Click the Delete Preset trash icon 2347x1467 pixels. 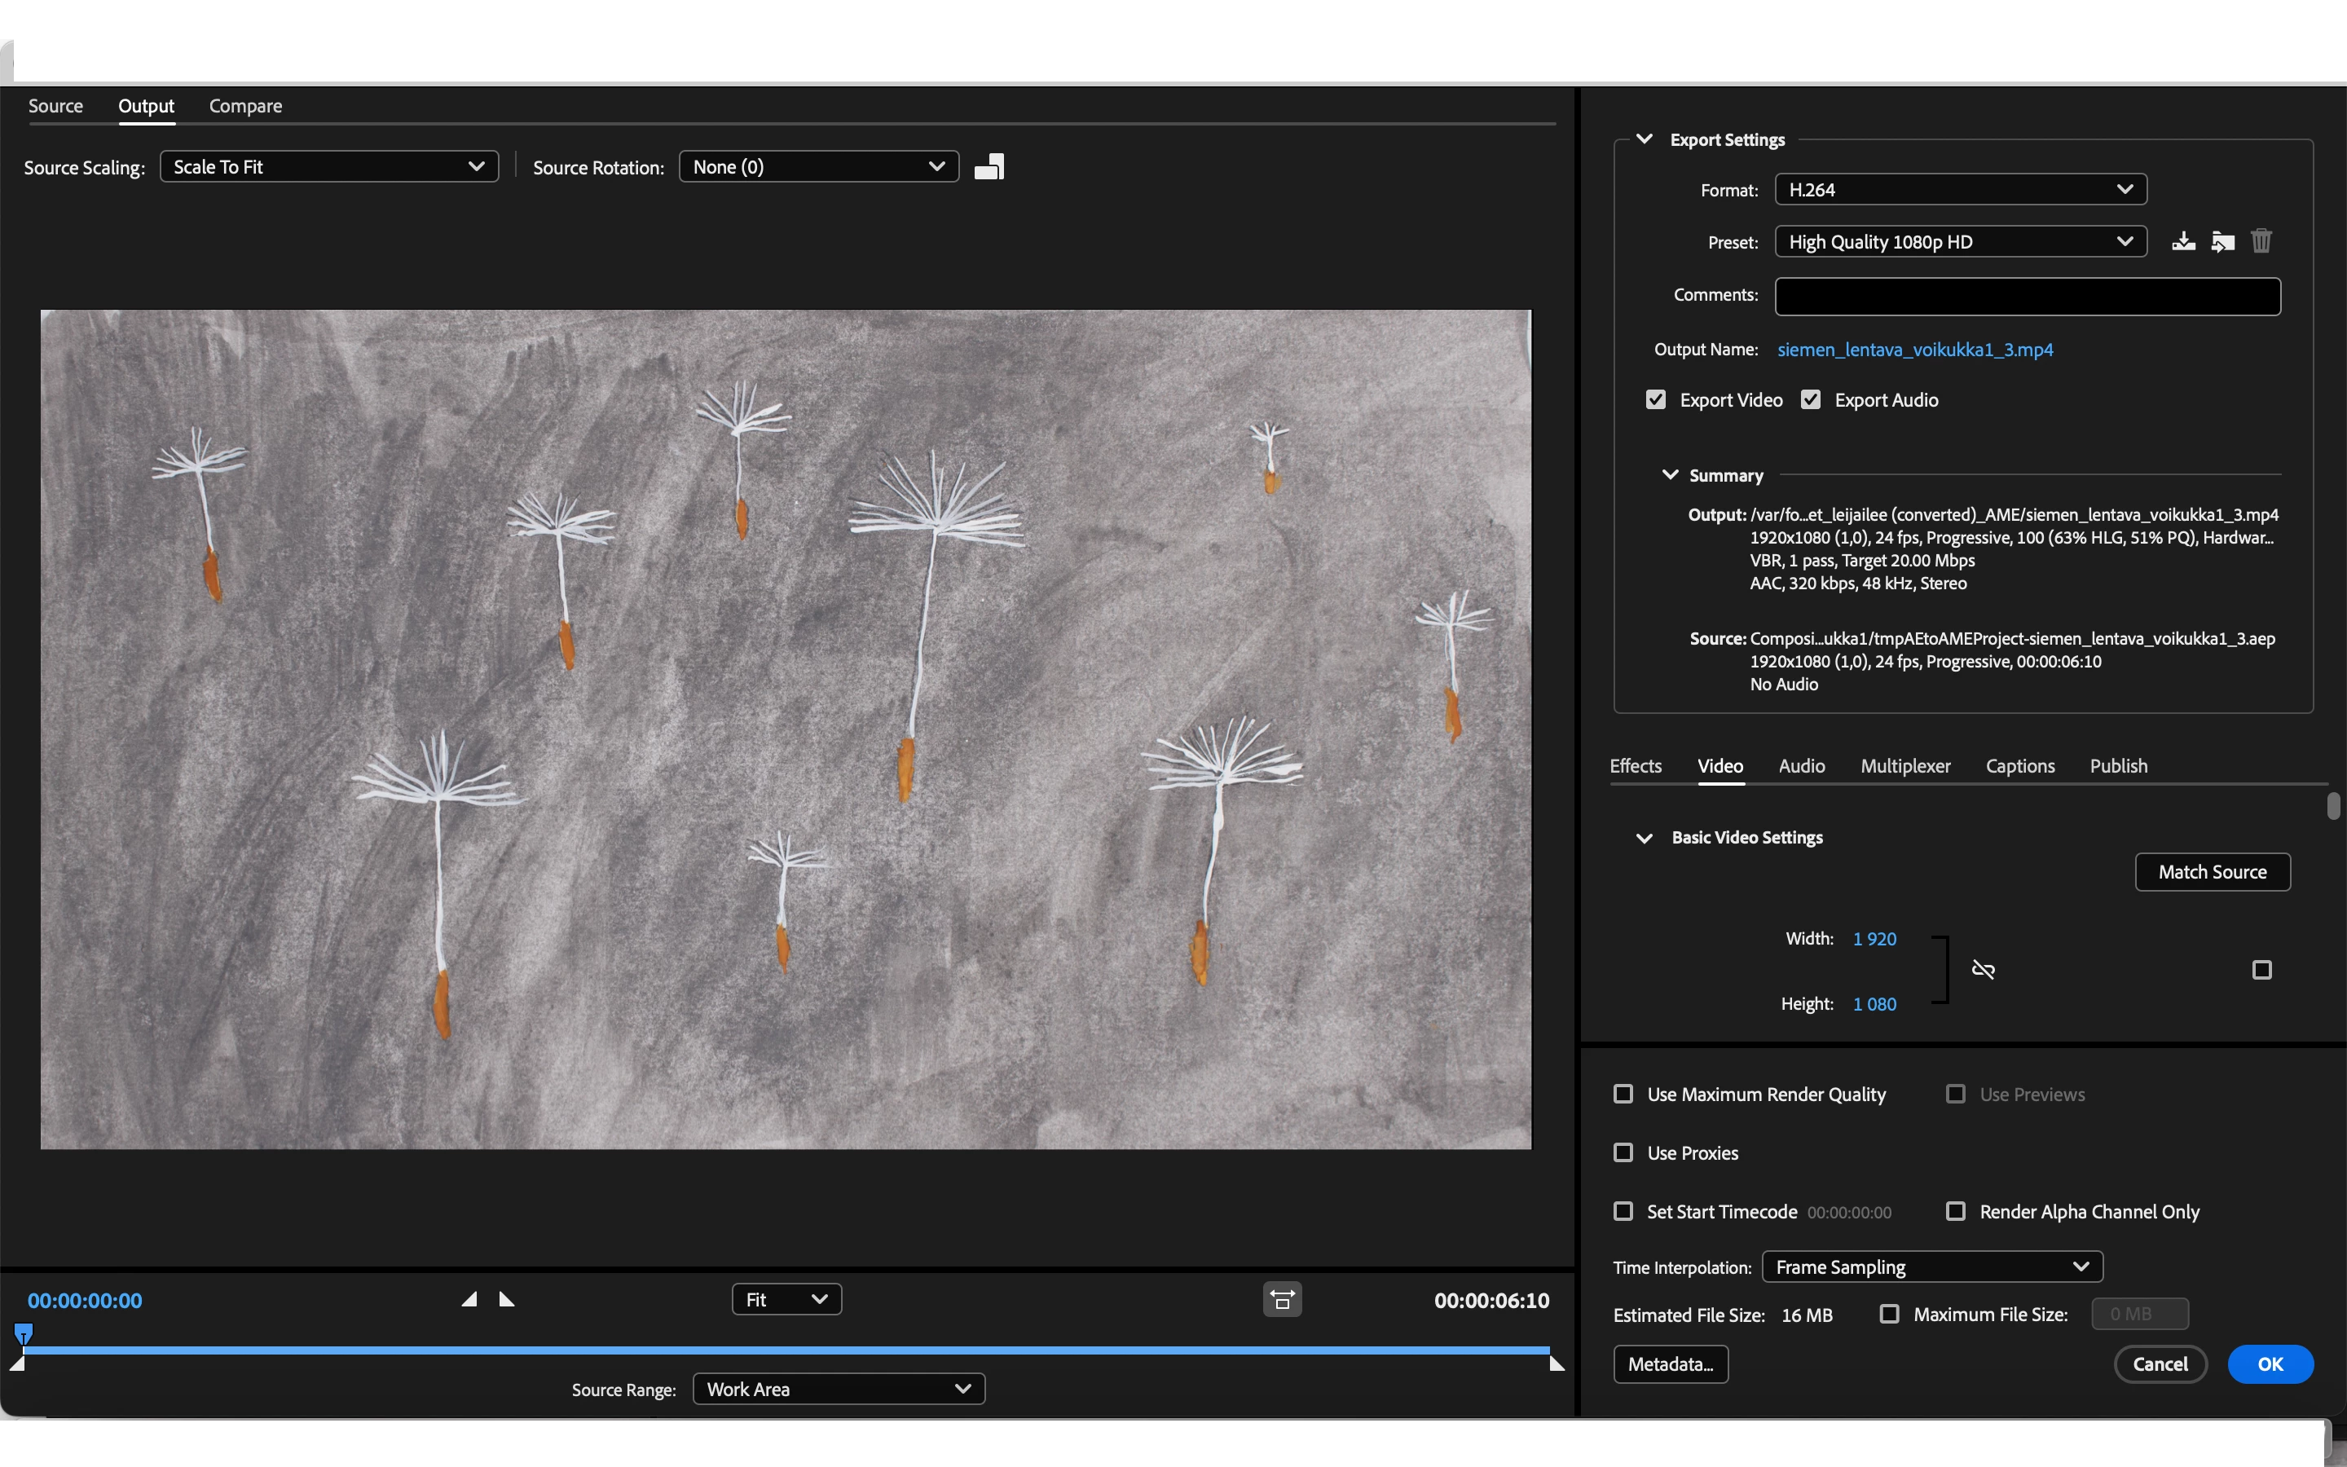[2261, 240]
